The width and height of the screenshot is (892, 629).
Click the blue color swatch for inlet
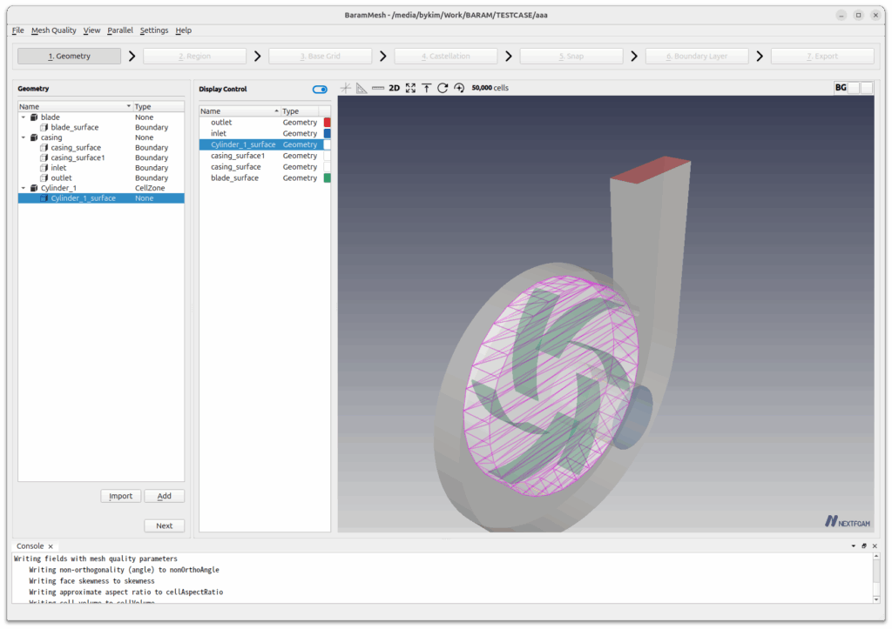tap(328, 133)
